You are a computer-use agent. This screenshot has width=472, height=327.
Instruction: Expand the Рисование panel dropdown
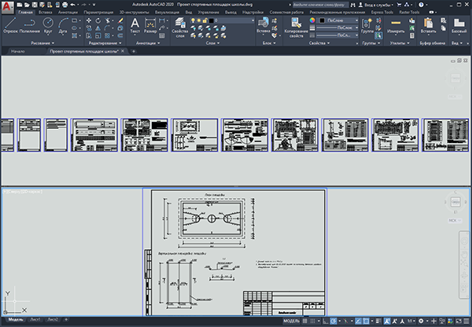tap(42, 43)
